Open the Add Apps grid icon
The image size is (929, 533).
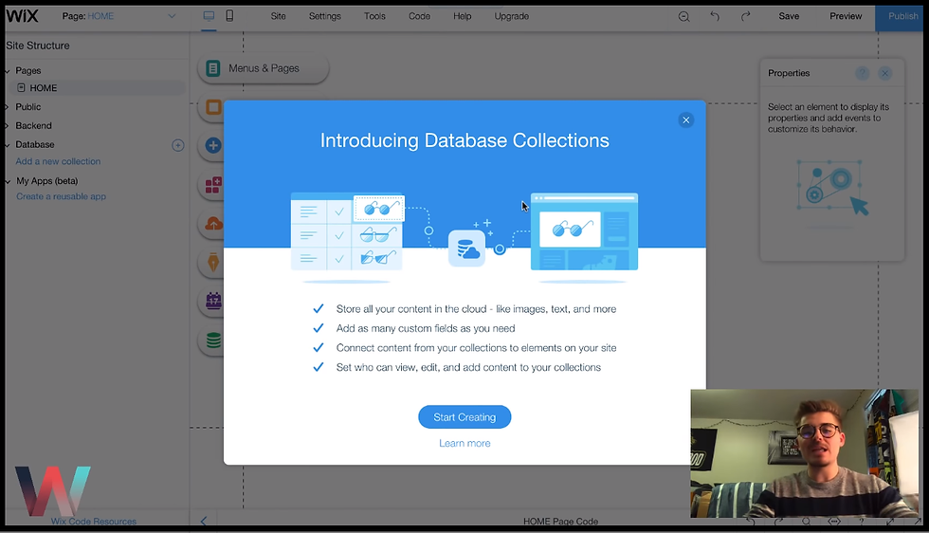[213, 185]
